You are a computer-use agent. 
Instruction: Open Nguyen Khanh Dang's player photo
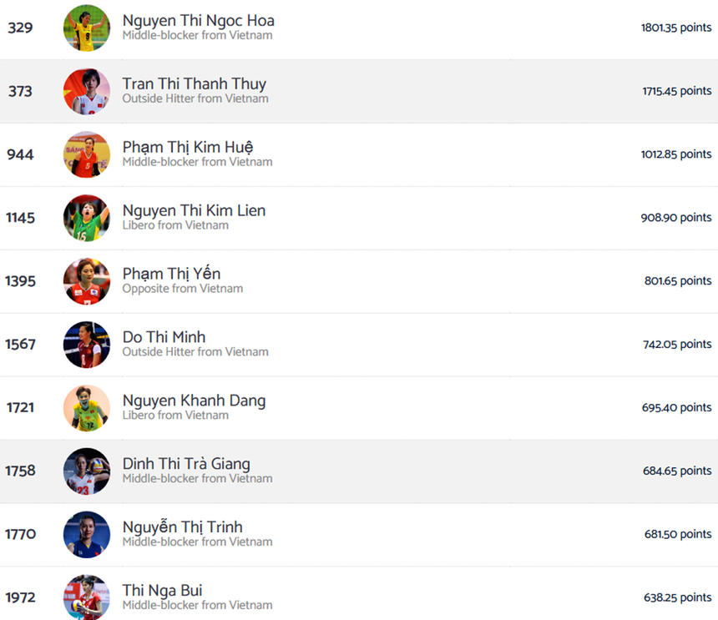pos(87,408)
